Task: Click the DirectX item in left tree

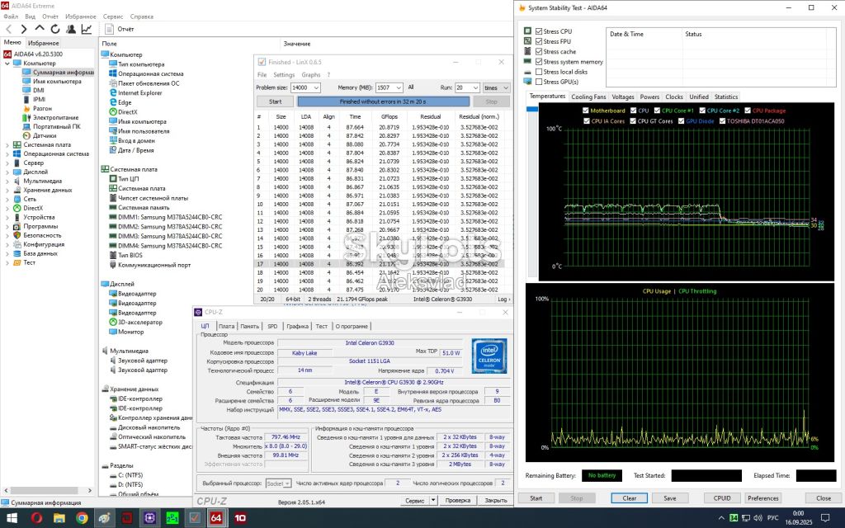Action: pos(28,208)
